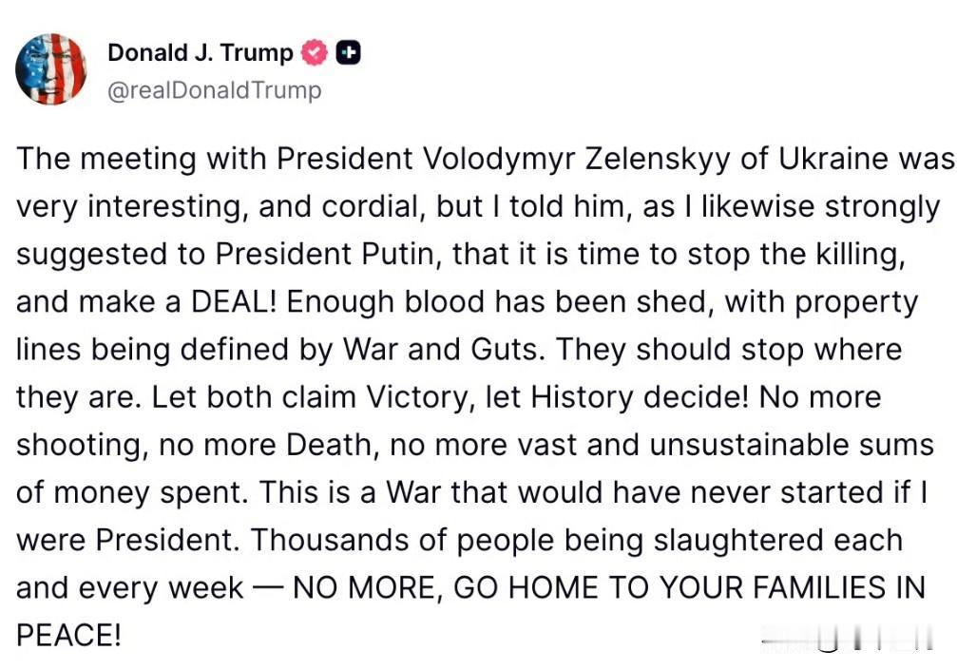Open the flag-painted profile avatar
The image size is (957, 670).
click(51, 69)
